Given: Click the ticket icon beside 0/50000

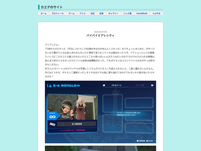Looking at the screenshot, I should tap(52, 124).
